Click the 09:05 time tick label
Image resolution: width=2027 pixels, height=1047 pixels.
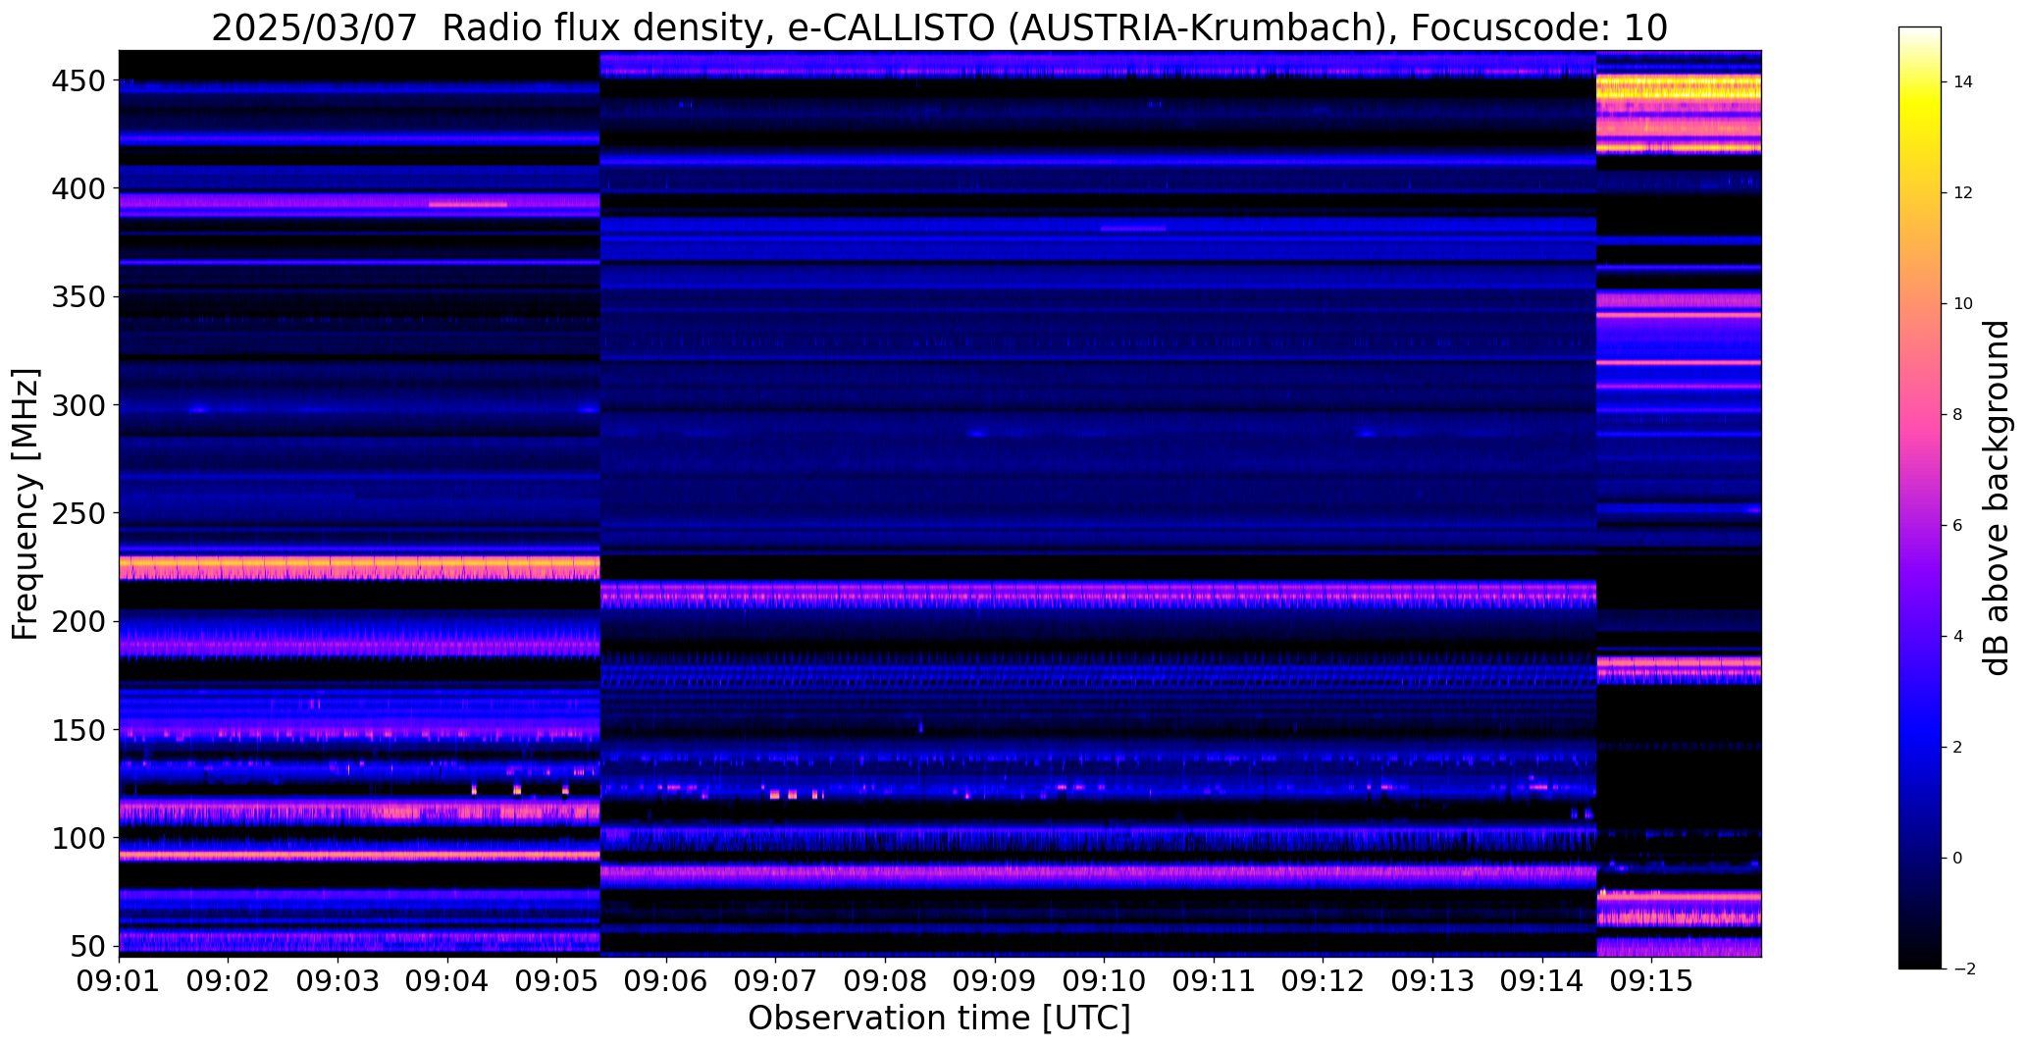557,980
